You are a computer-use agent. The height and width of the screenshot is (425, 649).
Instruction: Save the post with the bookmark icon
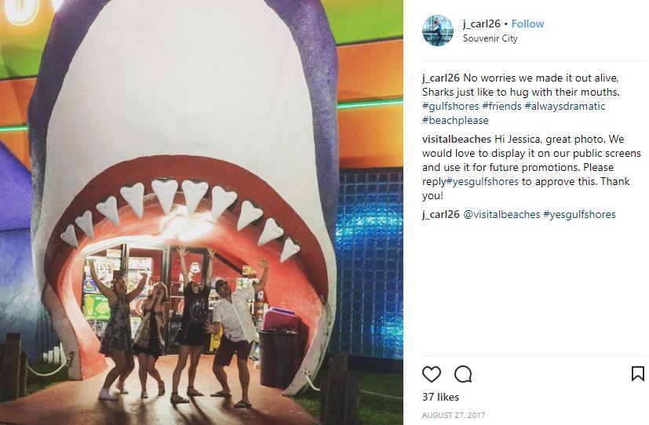[637, 374]
